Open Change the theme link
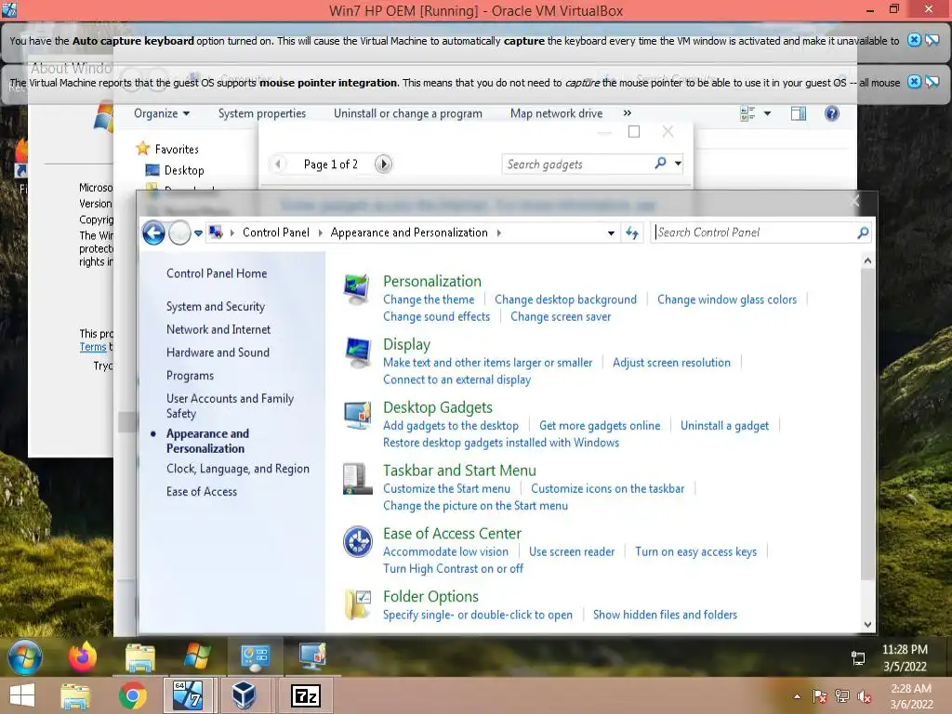Screen dimensions: 952x714 pos(429,299)
